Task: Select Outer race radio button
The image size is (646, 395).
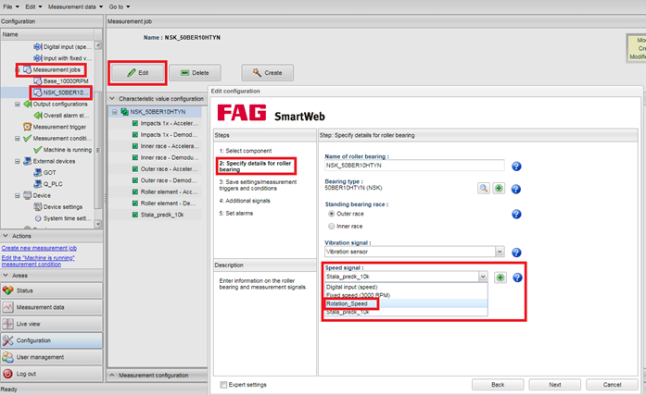Action: [331, 214]
